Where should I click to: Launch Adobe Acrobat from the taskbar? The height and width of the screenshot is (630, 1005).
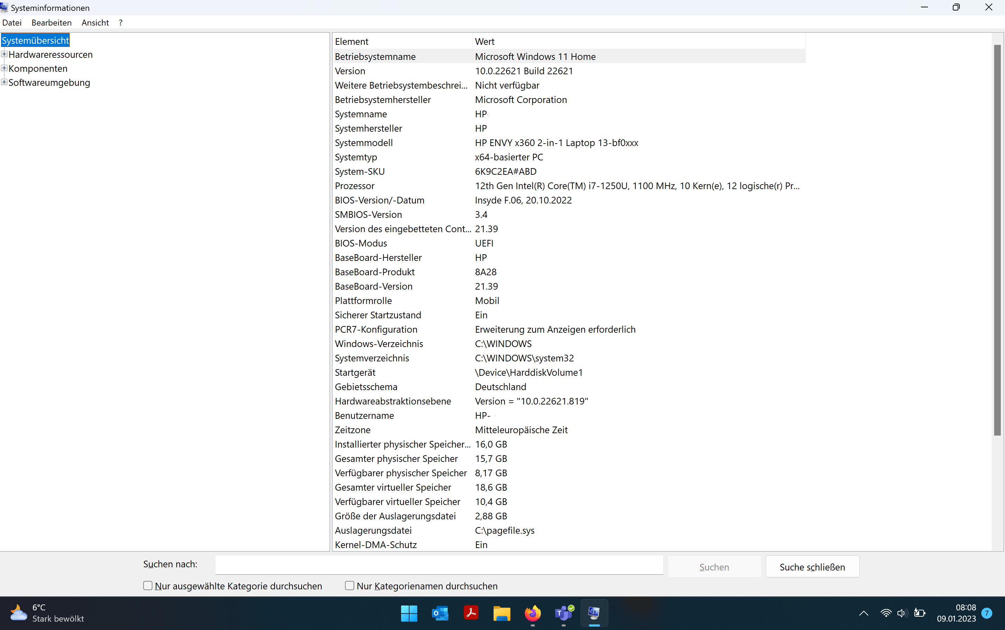(x=471, y=613)
